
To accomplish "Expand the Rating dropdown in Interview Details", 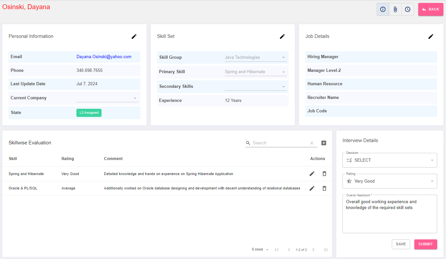I will coord(390,181).
